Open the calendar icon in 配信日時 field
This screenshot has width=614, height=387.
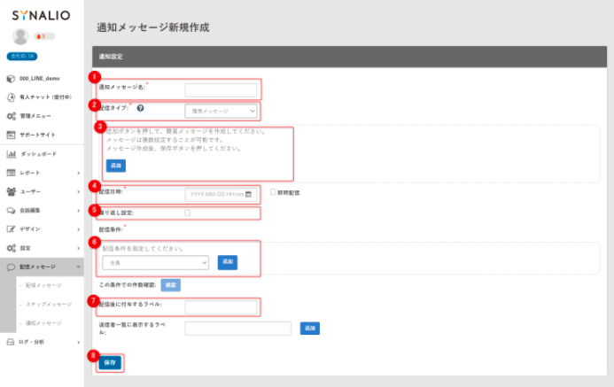pos(249,193)
